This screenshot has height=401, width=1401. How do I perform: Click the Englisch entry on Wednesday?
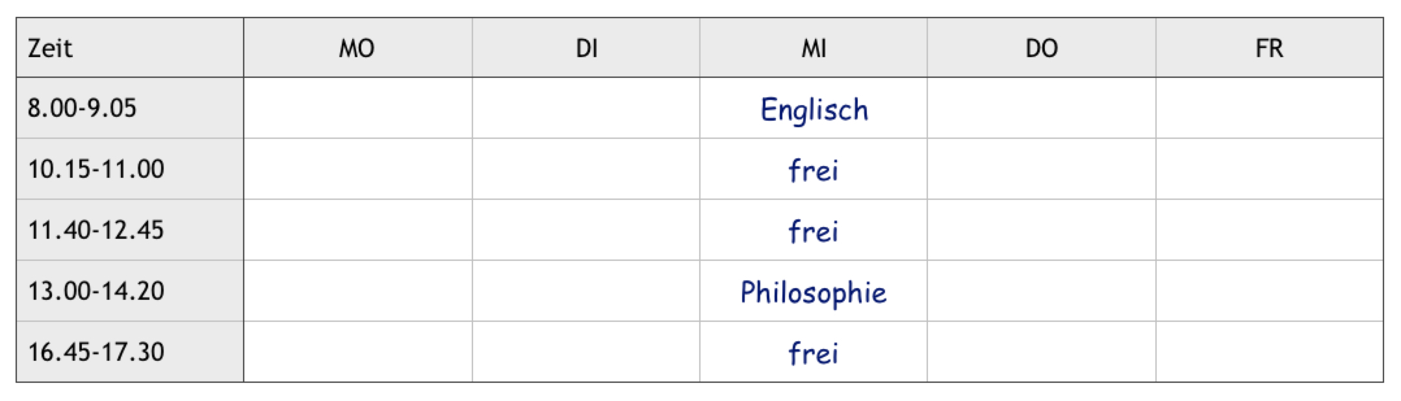tap(814, 109)
